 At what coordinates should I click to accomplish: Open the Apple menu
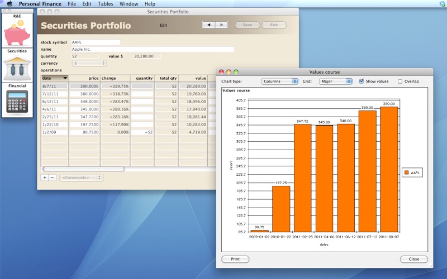click(x=9, y=4)
